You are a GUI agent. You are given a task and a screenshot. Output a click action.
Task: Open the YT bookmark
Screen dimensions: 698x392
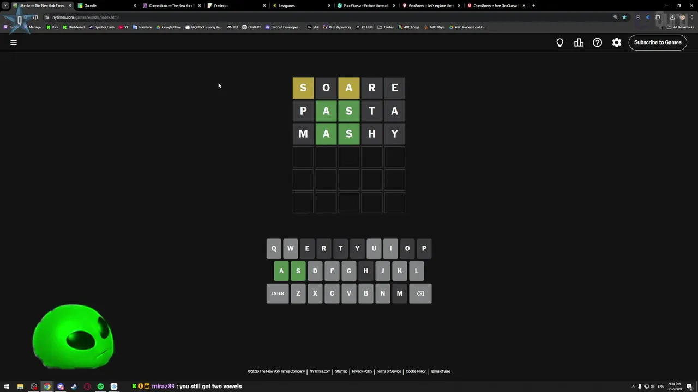(124, 27)
